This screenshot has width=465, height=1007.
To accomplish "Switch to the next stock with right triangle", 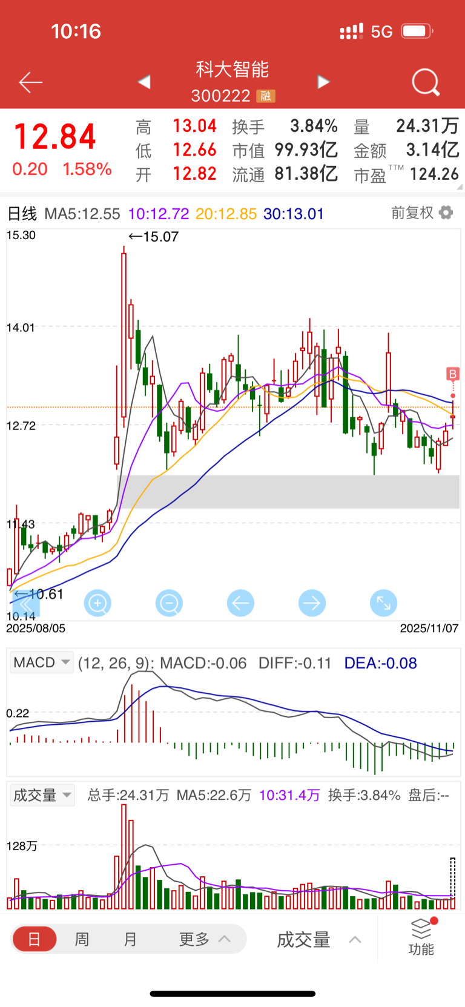I will (324, 82).
